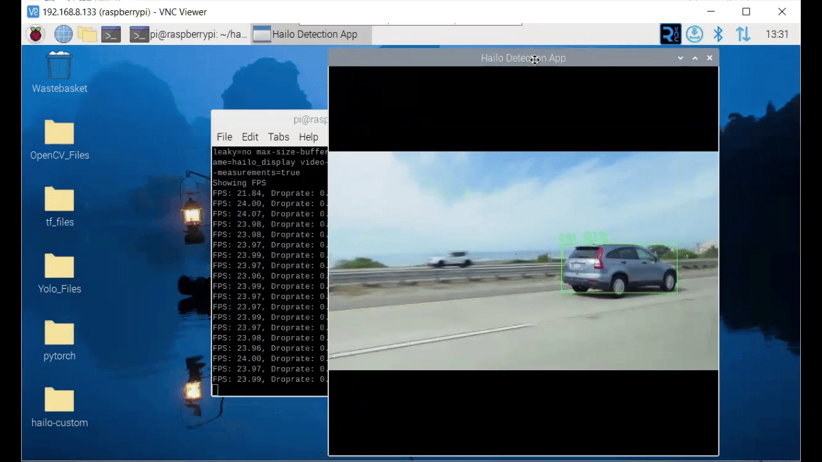This screenshot has height=462, width=822.
Task: Open the terminal Tabs menu
Action: click(279, 137)
